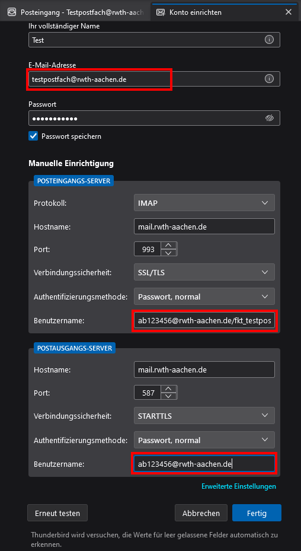
Task: Click the E-Mail-Adresse input field
Action: pos(154,79)
